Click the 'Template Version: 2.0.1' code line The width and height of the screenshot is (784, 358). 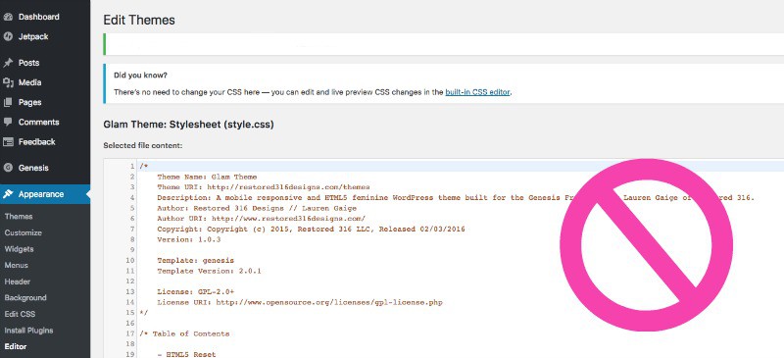[209, 272]
